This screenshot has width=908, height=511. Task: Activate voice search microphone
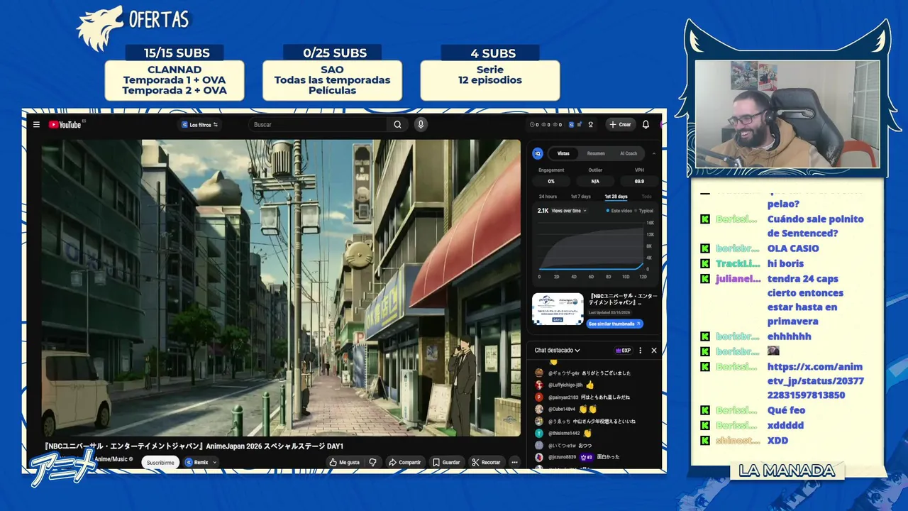click(x=421, y=125)
